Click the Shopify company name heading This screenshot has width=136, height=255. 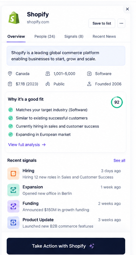pos(38,14)
